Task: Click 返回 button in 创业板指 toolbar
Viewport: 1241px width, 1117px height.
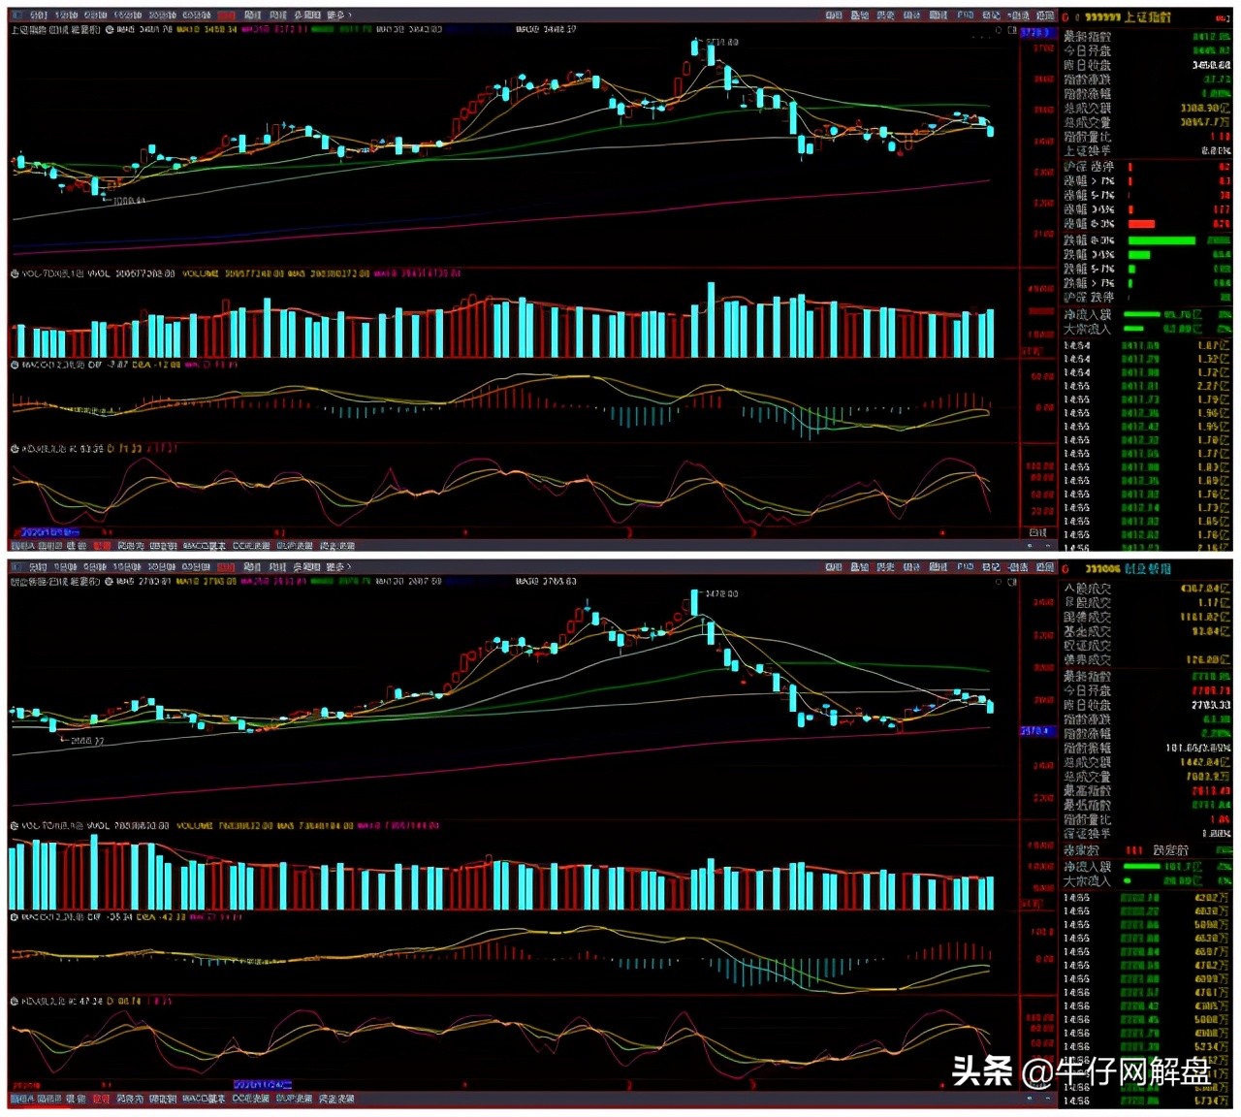Action: point(1045,567)
